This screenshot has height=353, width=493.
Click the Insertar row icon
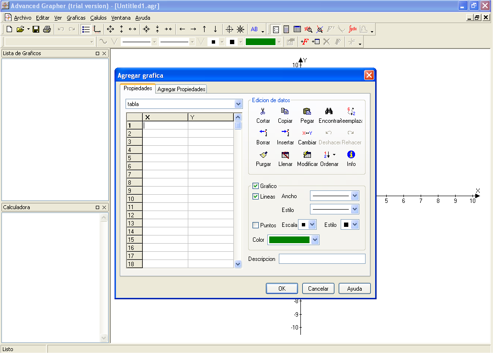pos(285,133)
